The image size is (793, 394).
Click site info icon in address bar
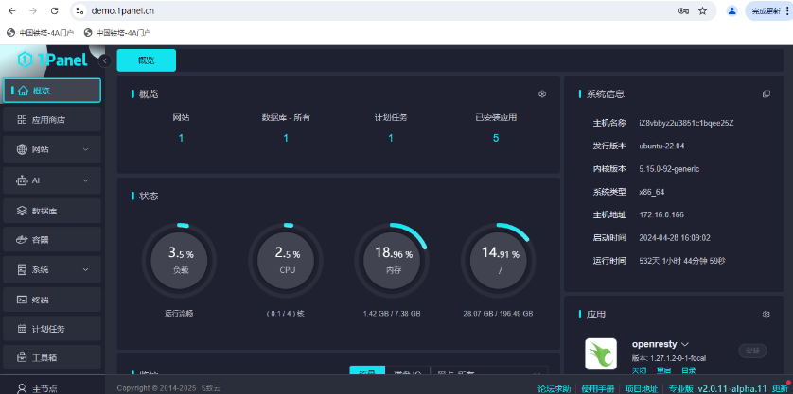pos(79,11)
